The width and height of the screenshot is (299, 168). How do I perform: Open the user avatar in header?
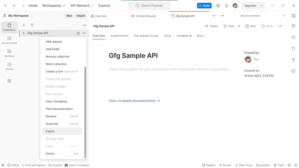[x=235, y=5]
